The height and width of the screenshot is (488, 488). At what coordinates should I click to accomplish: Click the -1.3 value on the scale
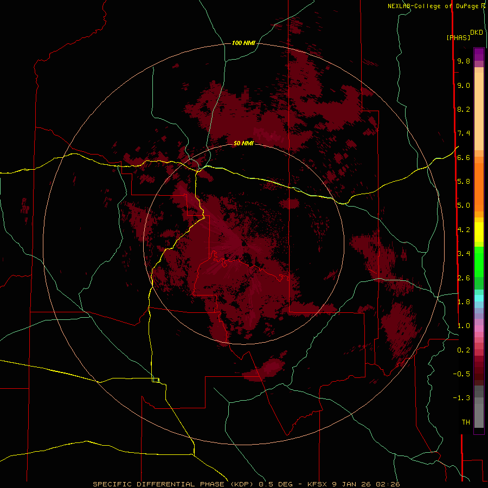point(461,398)
